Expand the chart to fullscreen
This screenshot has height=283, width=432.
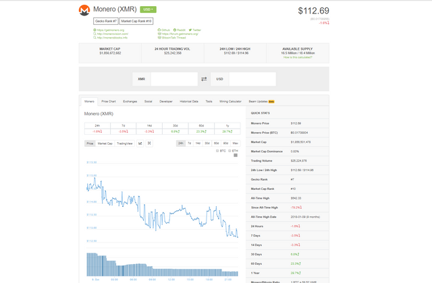click(x=149, y=144)
